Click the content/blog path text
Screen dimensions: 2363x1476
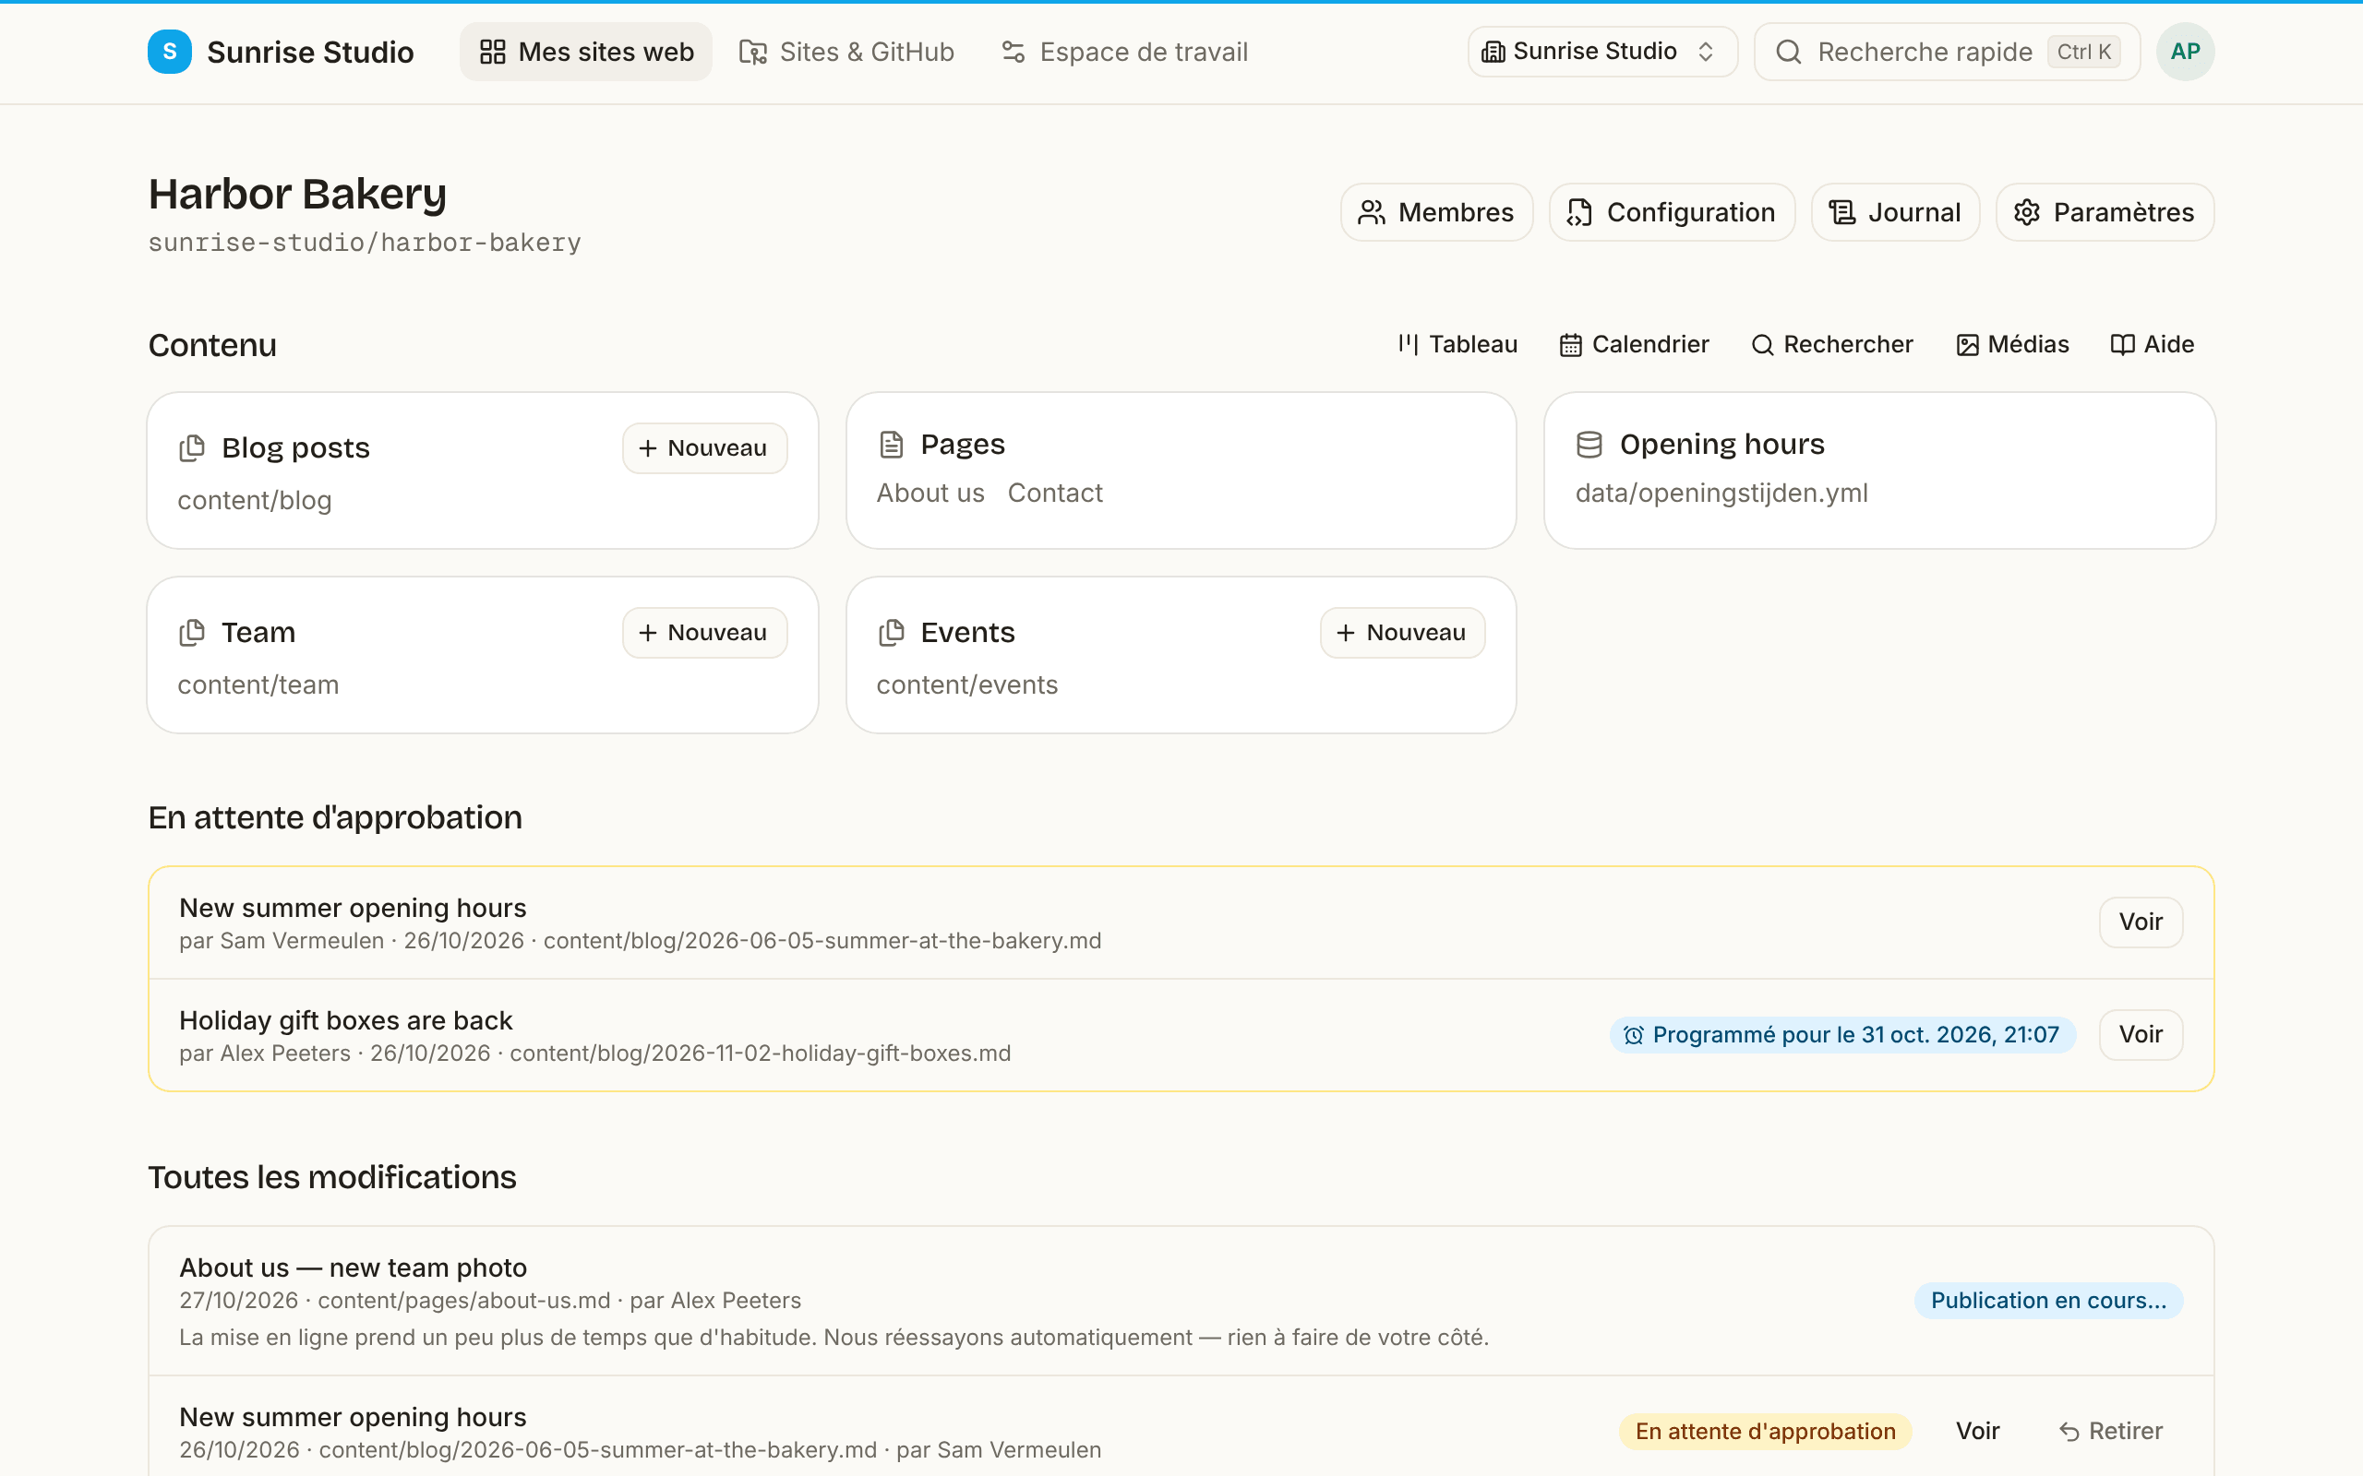[x=255, y=501]
